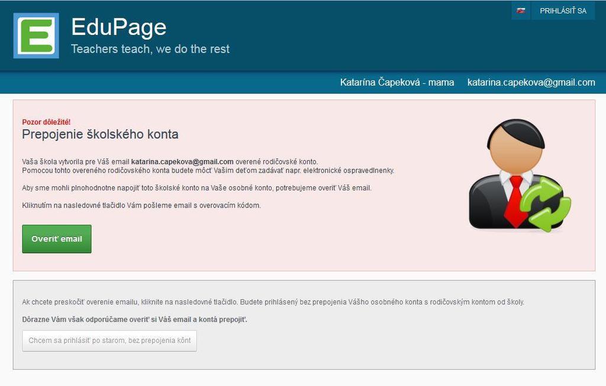Click the 'Prepojenie školského konta' heading

100,134
